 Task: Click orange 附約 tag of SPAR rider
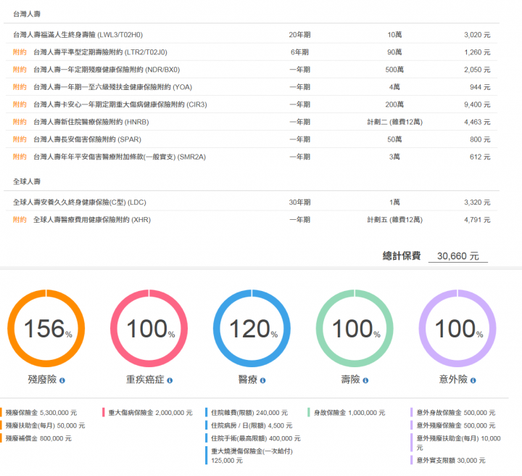(20, 139)
